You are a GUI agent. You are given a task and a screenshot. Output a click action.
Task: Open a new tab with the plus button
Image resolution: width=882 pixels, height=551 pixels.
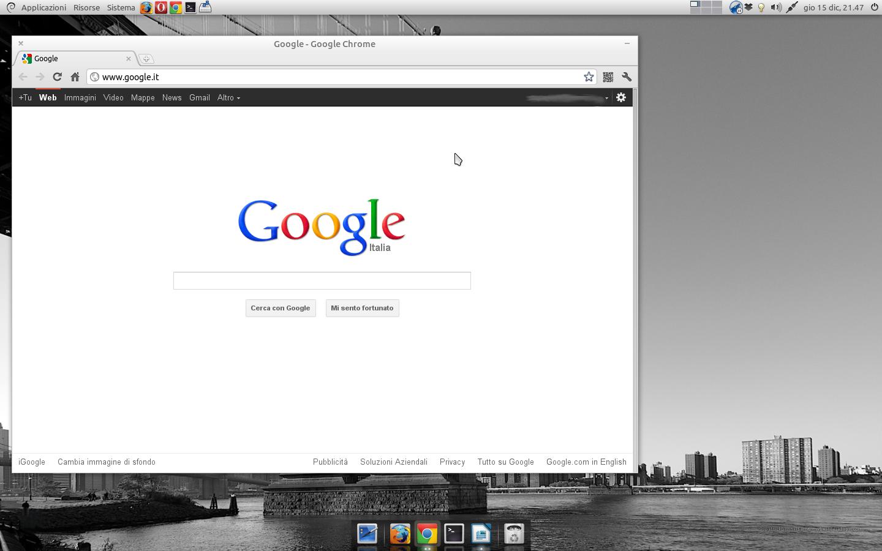[x=146, y=59]
